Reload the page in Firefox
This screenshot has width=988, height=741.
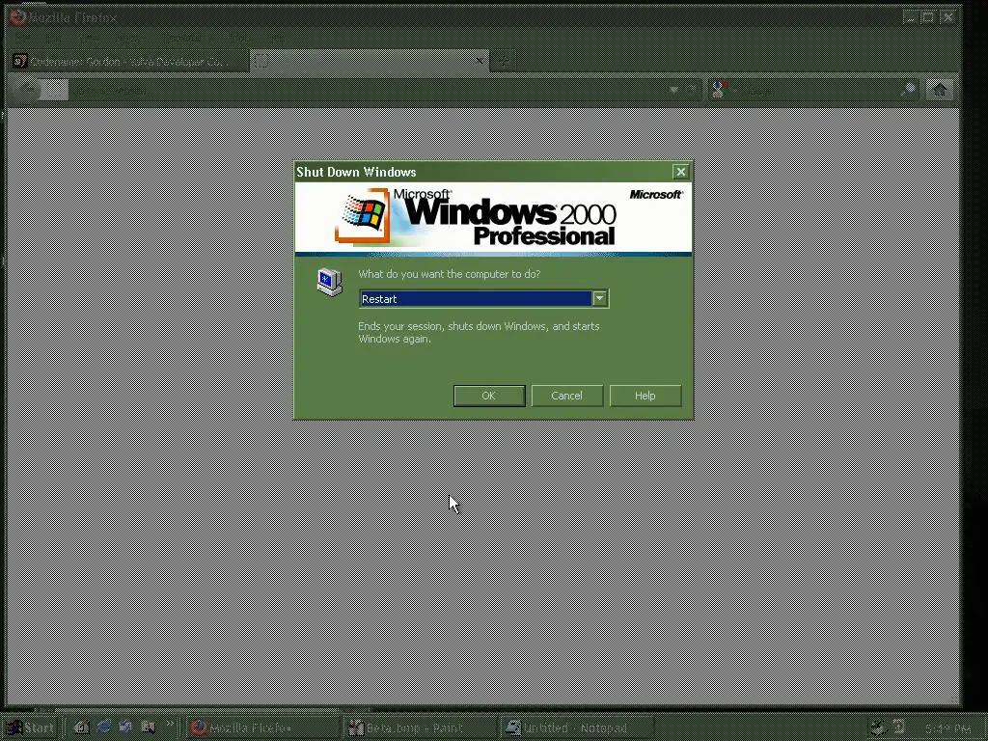[691, 90]
